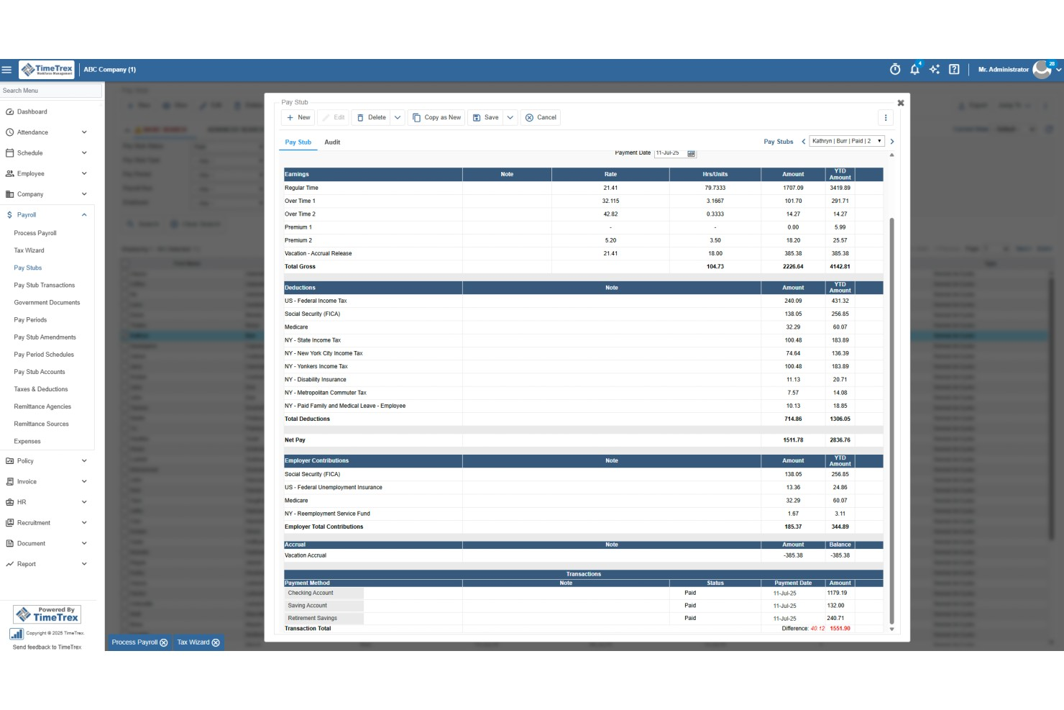1064x710 pixels.
Task: Expand the Schedule menu section
Action: (84, 153)
